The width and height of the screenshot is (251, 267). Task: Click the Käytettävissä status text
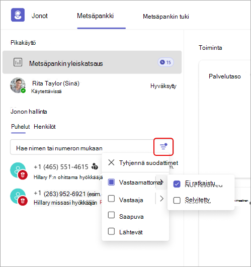[46, 92]
